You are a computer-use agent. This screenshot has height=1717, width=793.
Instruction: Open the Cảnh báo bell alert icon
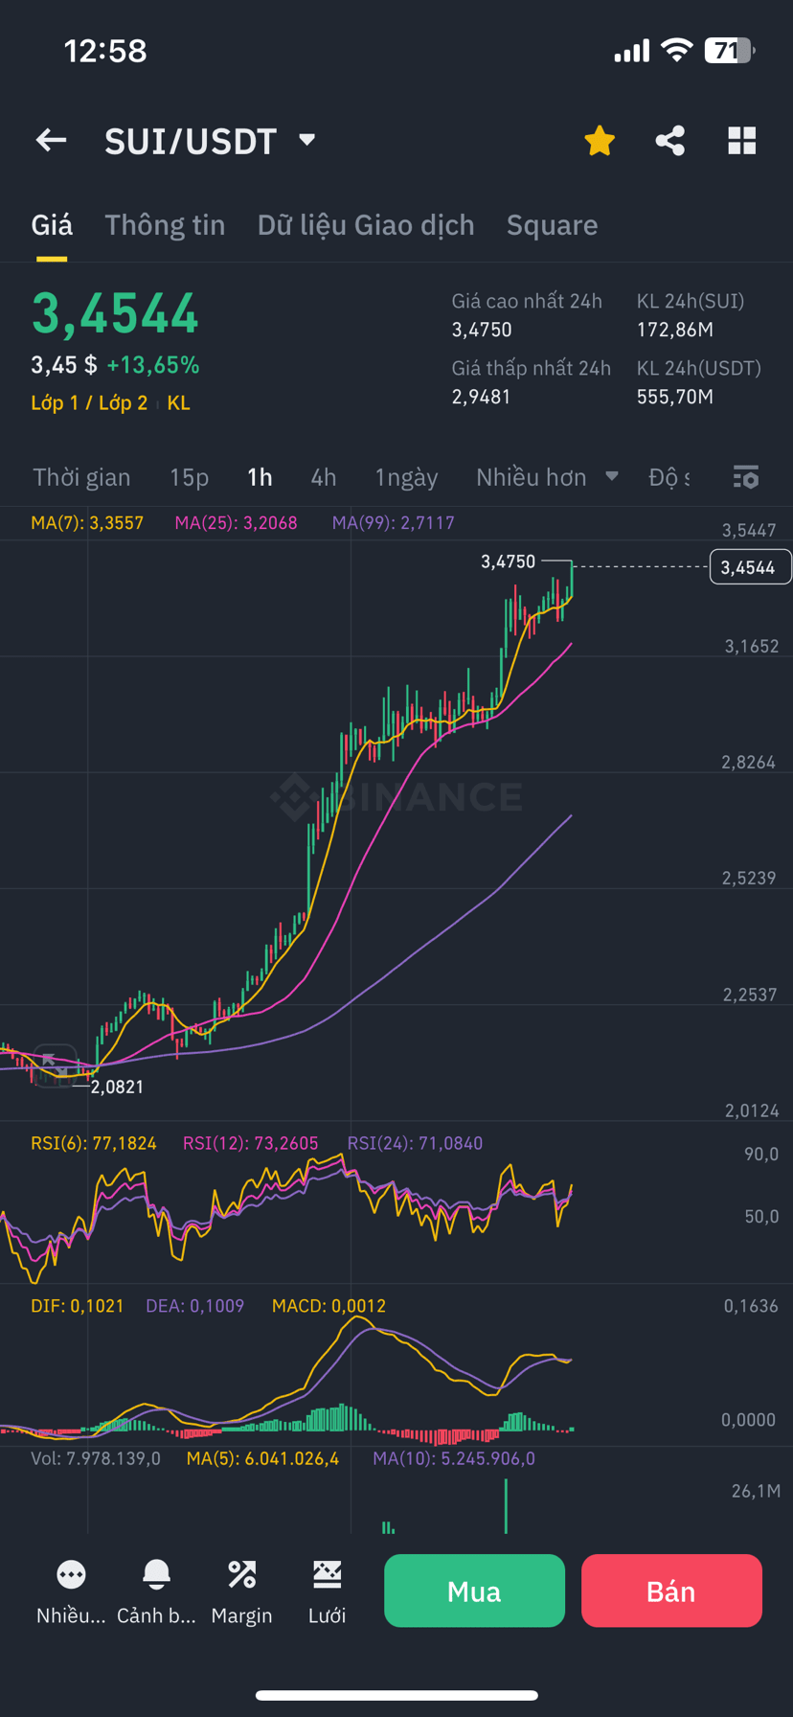[x=156, y=1574]
